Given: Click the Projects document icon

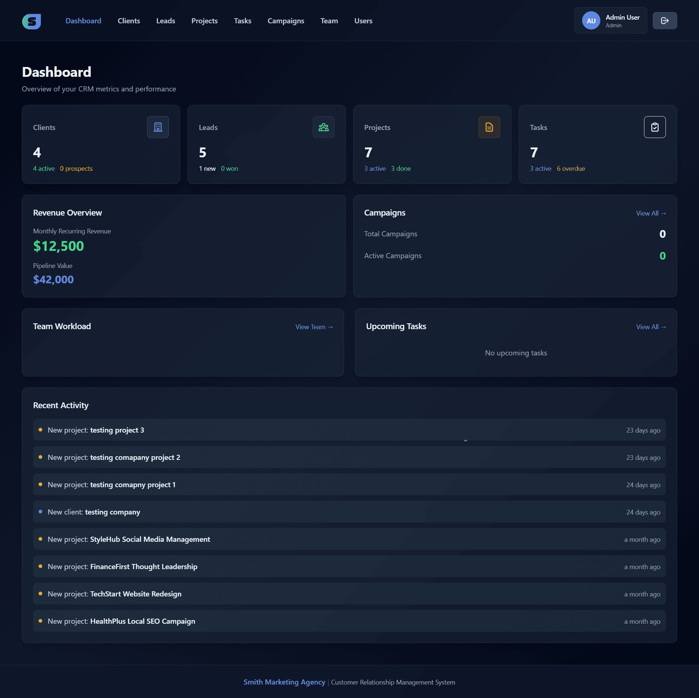Looking at the screenshot, I should tap(489, 127).
